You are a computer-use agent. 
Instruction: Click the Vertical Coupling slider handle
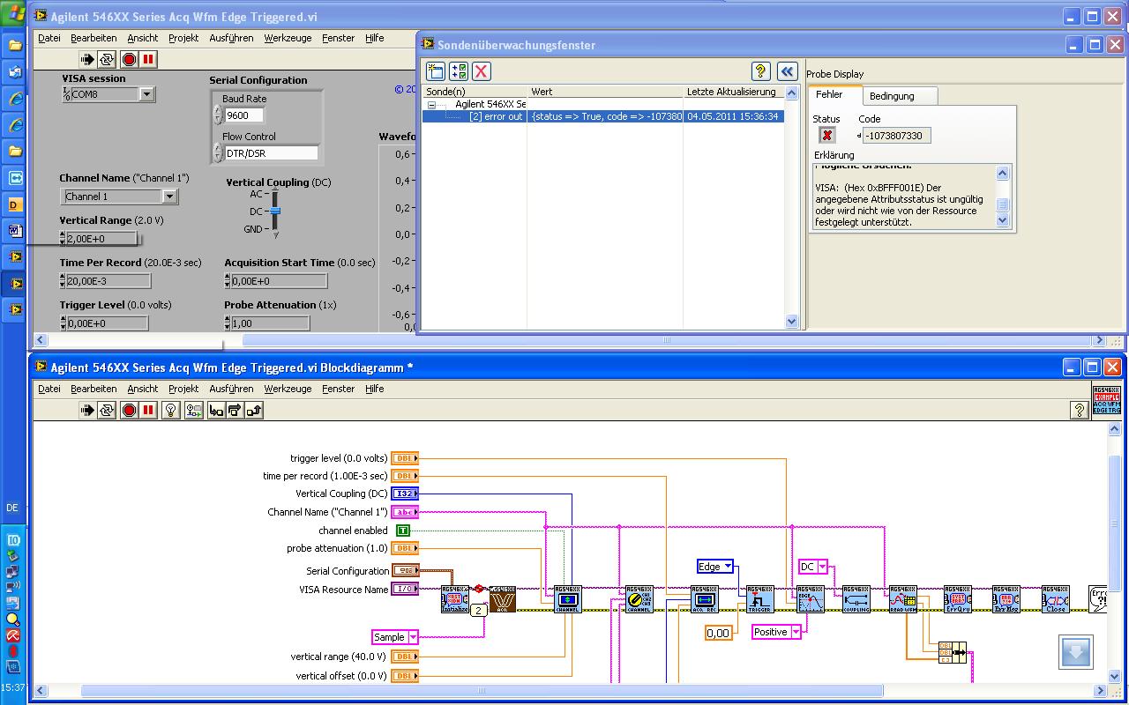tap(274, 211)
